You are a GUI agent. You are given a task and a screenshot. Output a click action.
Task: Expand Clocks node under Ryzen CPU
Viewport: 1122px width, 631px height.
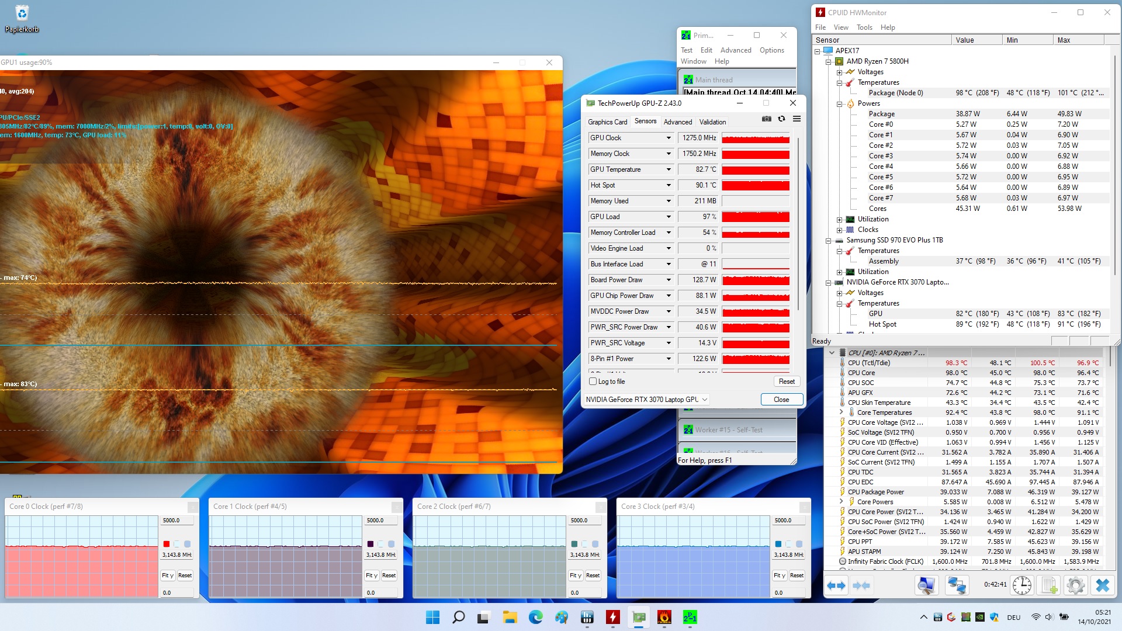click(x=839, y=230)
